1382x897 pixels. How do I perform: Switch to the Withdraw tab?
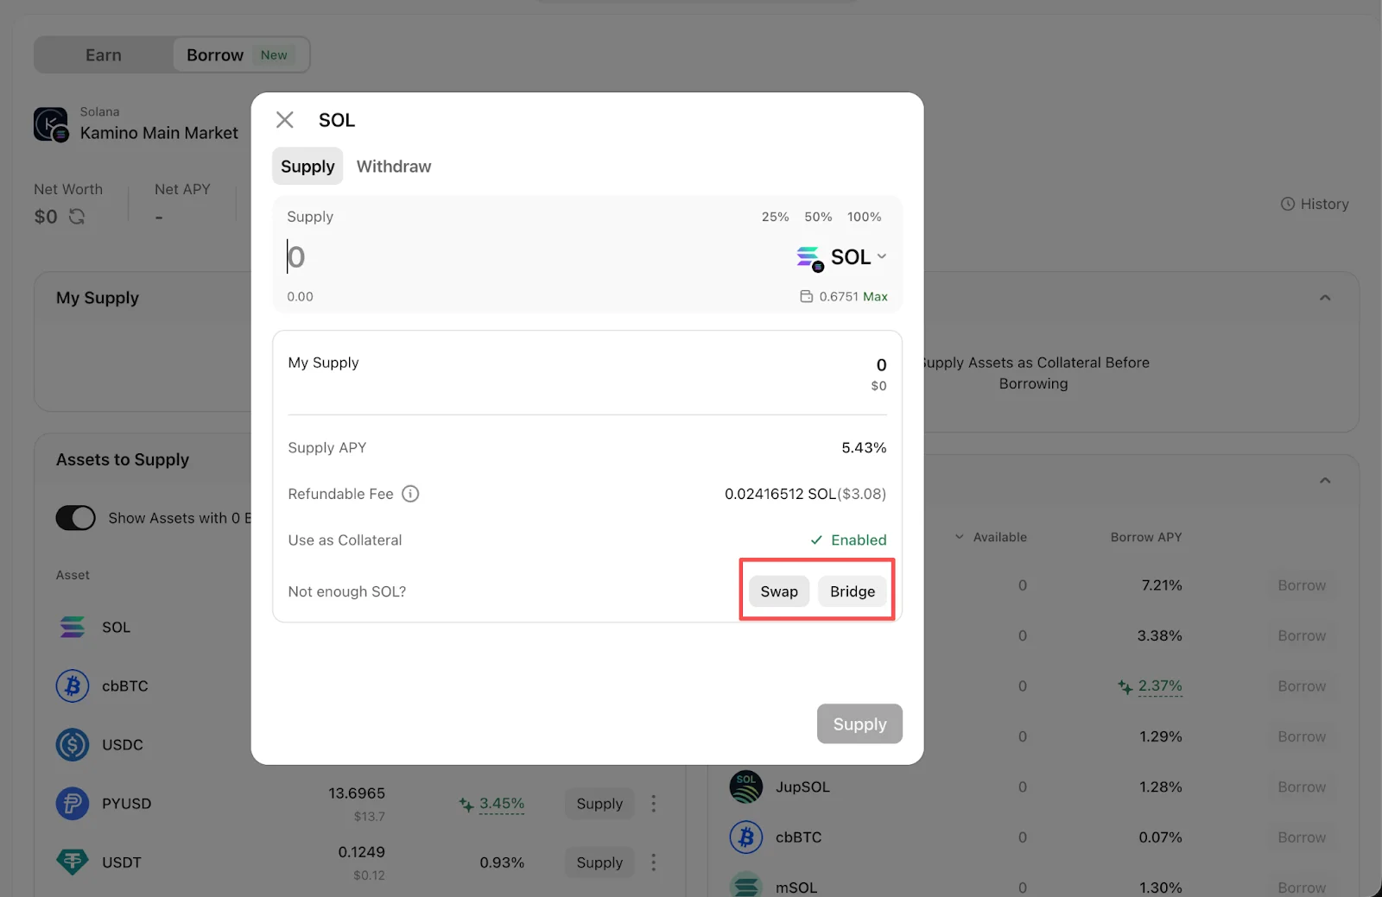(394, 167)
